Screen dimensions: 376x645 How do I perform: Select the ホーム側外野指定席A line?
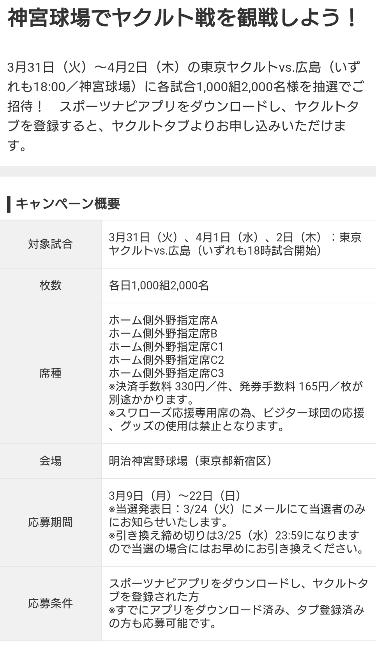tap(163, 320)
